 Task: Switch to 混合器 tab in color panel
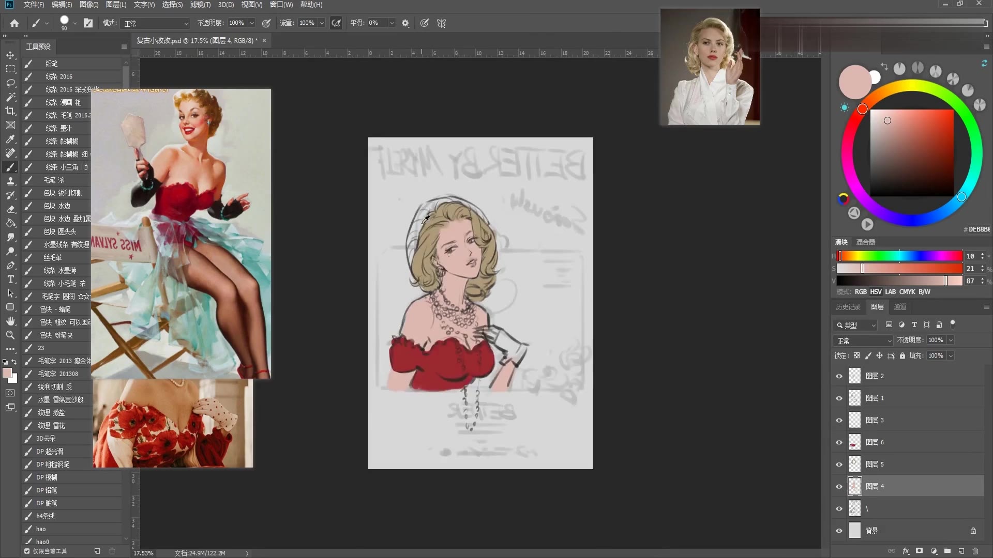[866, 242]
